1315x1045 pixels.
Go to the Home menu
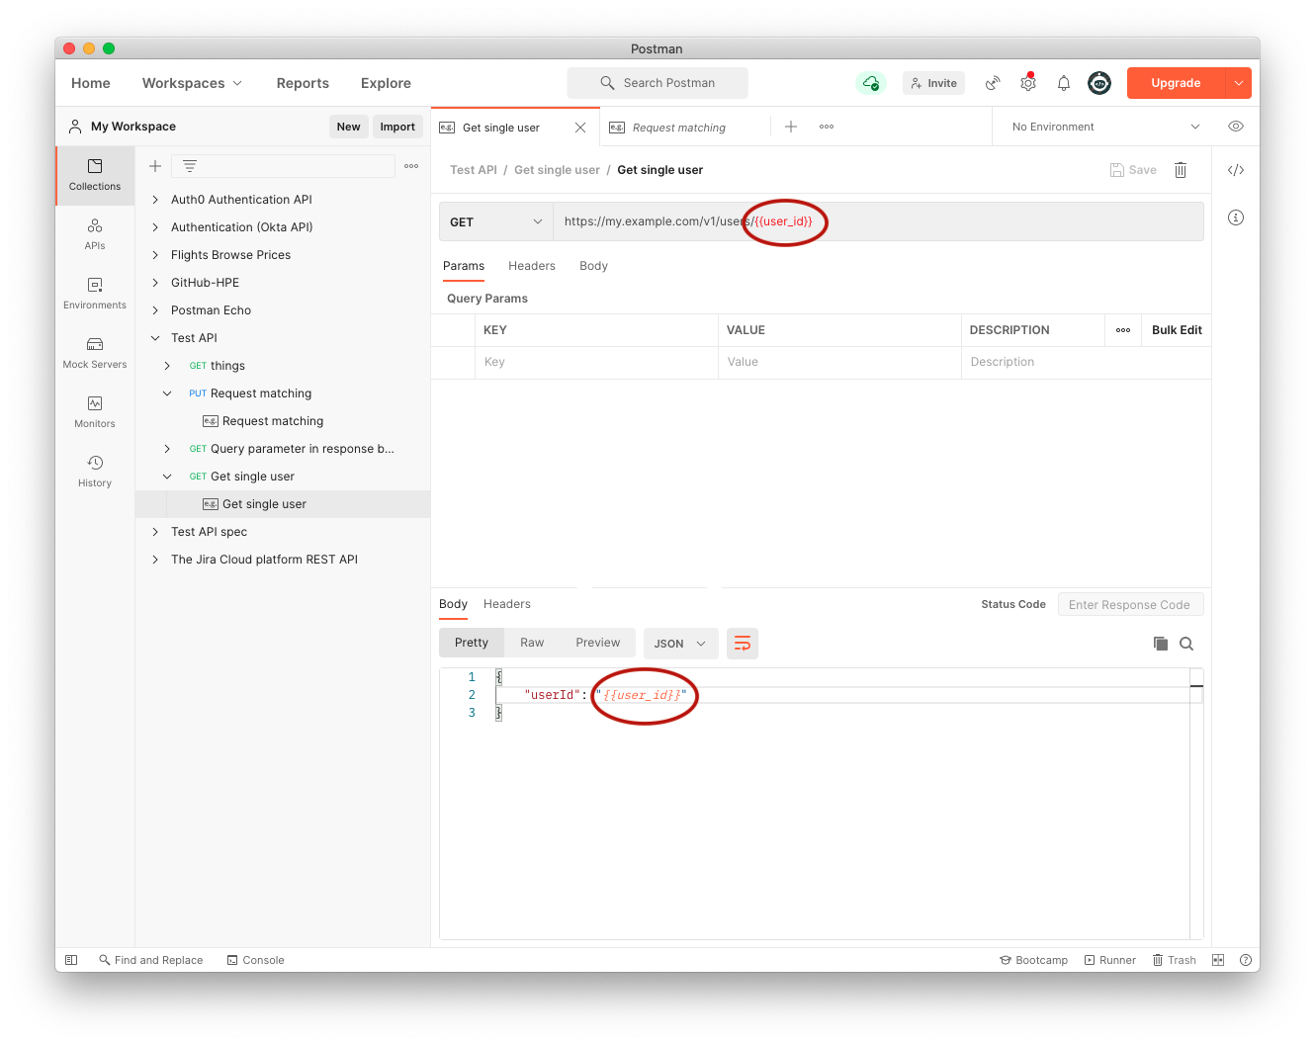tap(91, 83)
